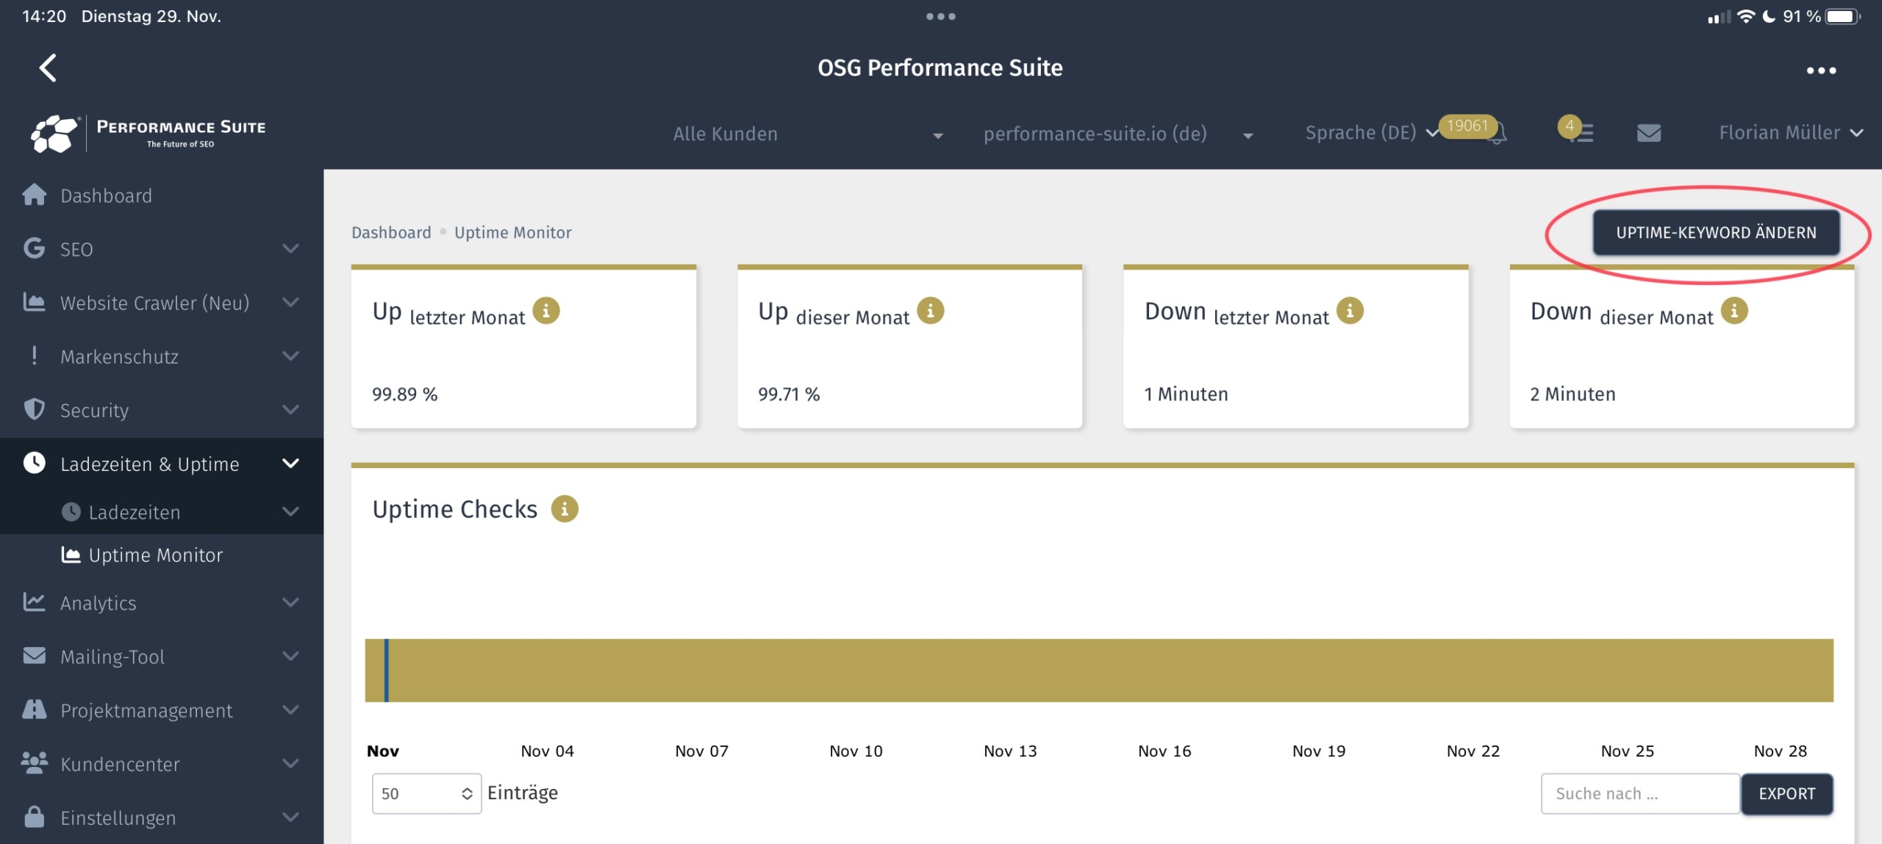
Task: Click the Mailing-Tool envelope icon
Action: (x=34, y=655)
